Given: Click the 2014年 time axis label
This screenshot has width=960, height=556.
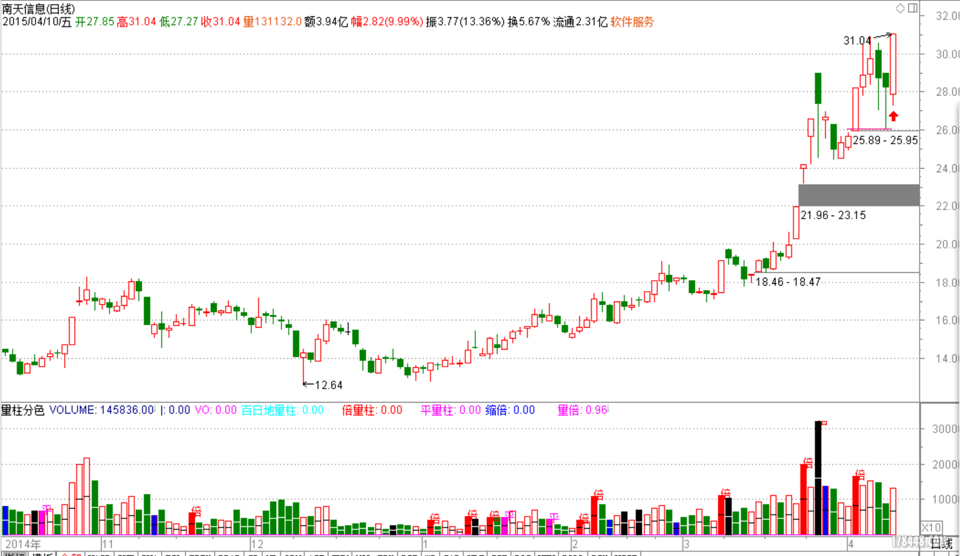Looking at the screenshot, I should coord(23,544).
